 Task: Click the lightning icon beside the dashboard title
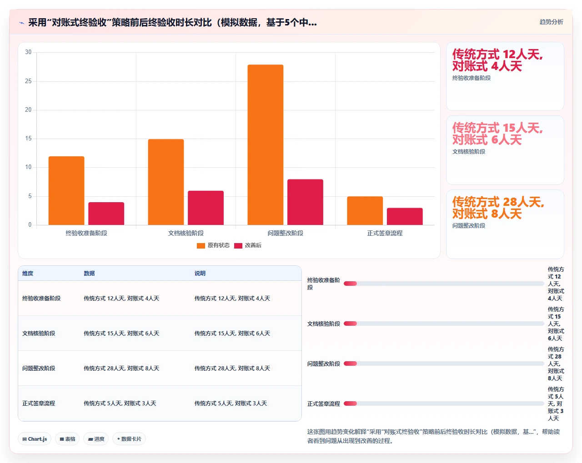click(21, 23)
